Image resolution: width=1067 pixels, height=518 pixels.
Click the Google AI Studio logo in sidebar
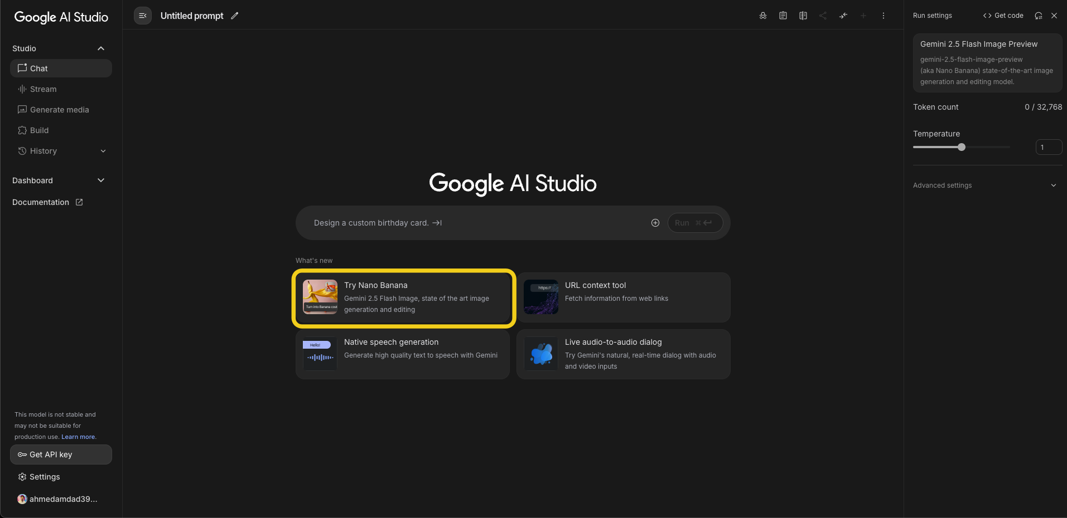pyautogui.click(x=61, y=17)
